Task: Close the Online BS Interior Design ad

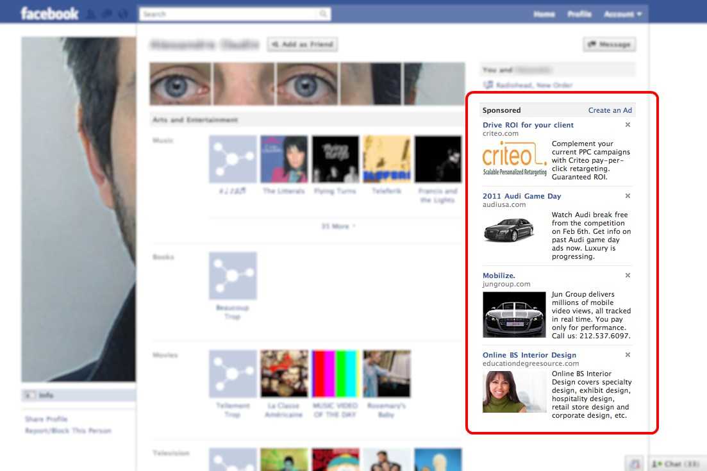Action: (x=628, y=355)
